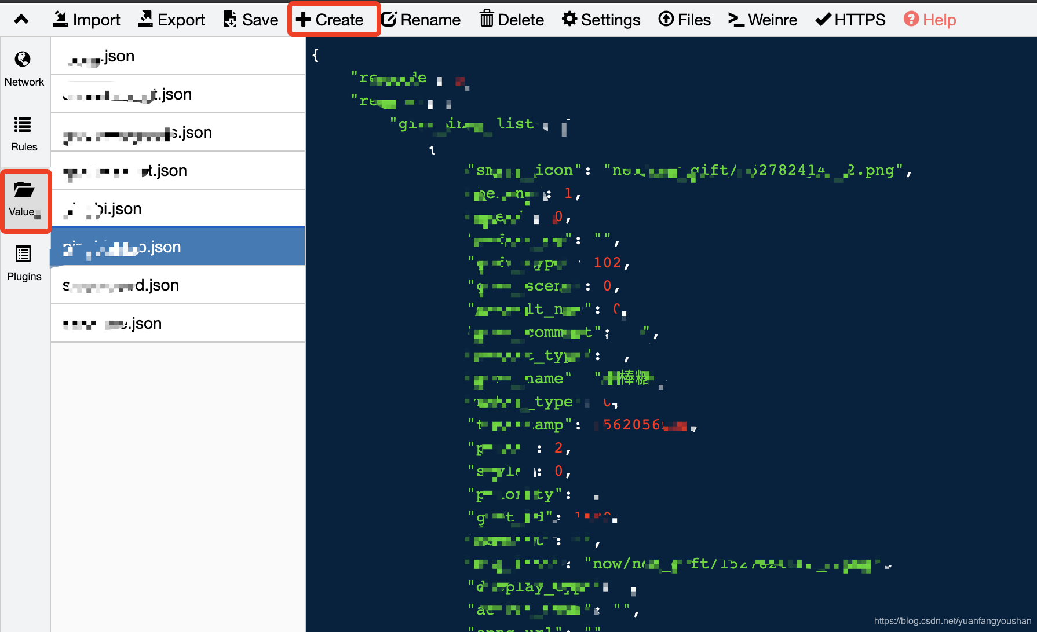Viewport: 1037px width, 632px height.
Task: Click the question mark Help icon
Action: [x=911, y=19]
